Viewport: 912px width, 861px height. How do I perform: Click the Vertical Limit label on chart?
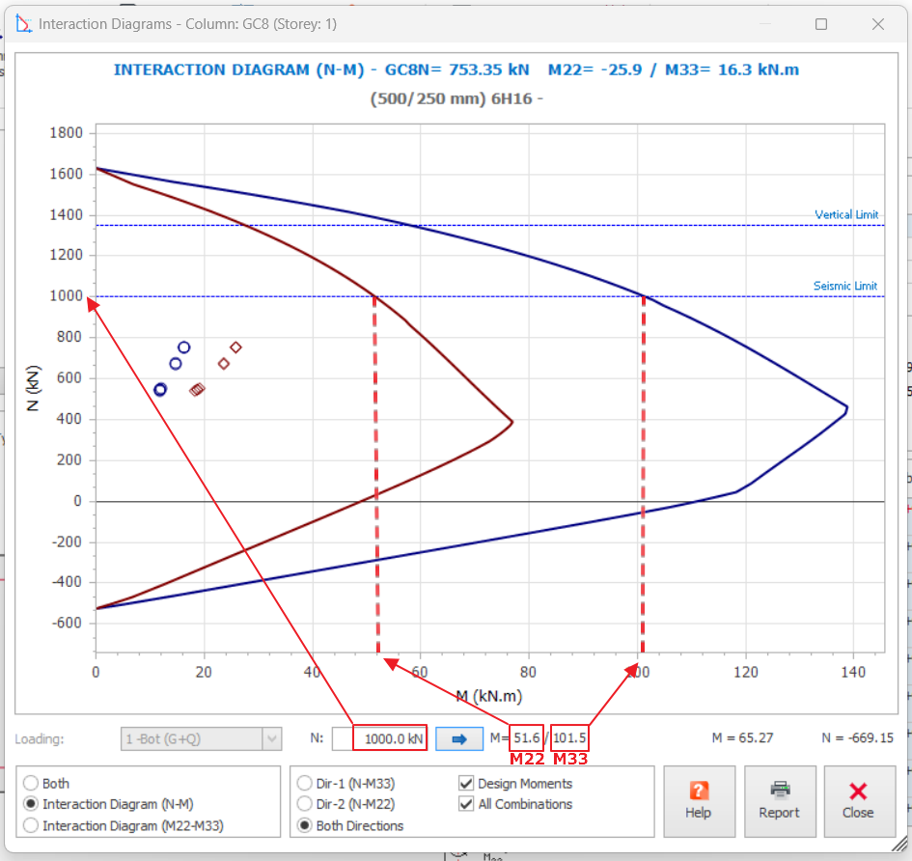846,215
